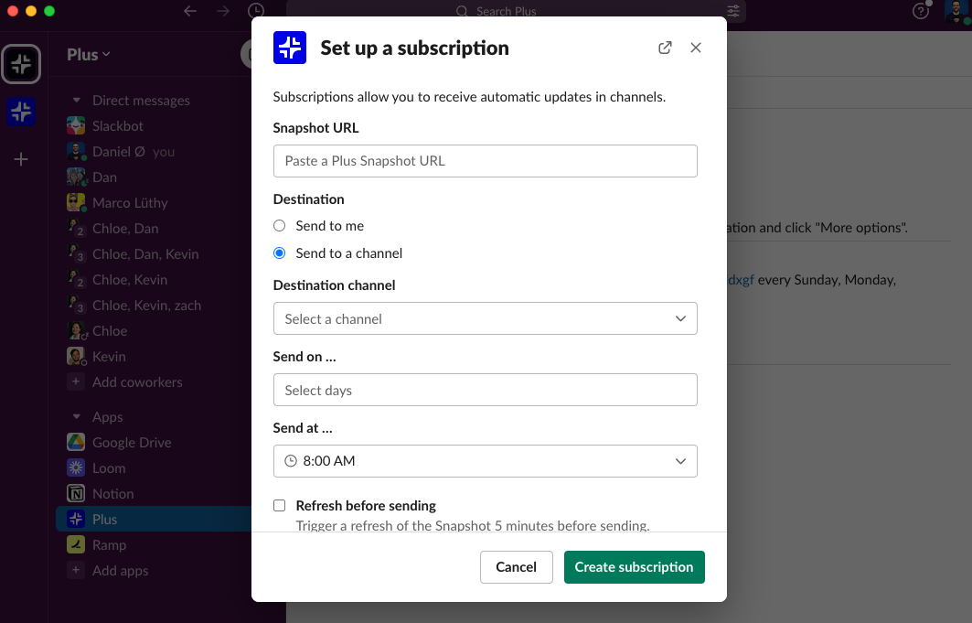The image size is (972, 623).
Task: Go back in Slack history
Action: pyautogui.click(x=190, y=11)
